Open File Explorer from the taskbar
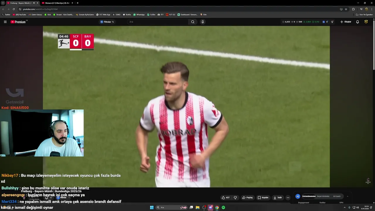 [197, 207]
